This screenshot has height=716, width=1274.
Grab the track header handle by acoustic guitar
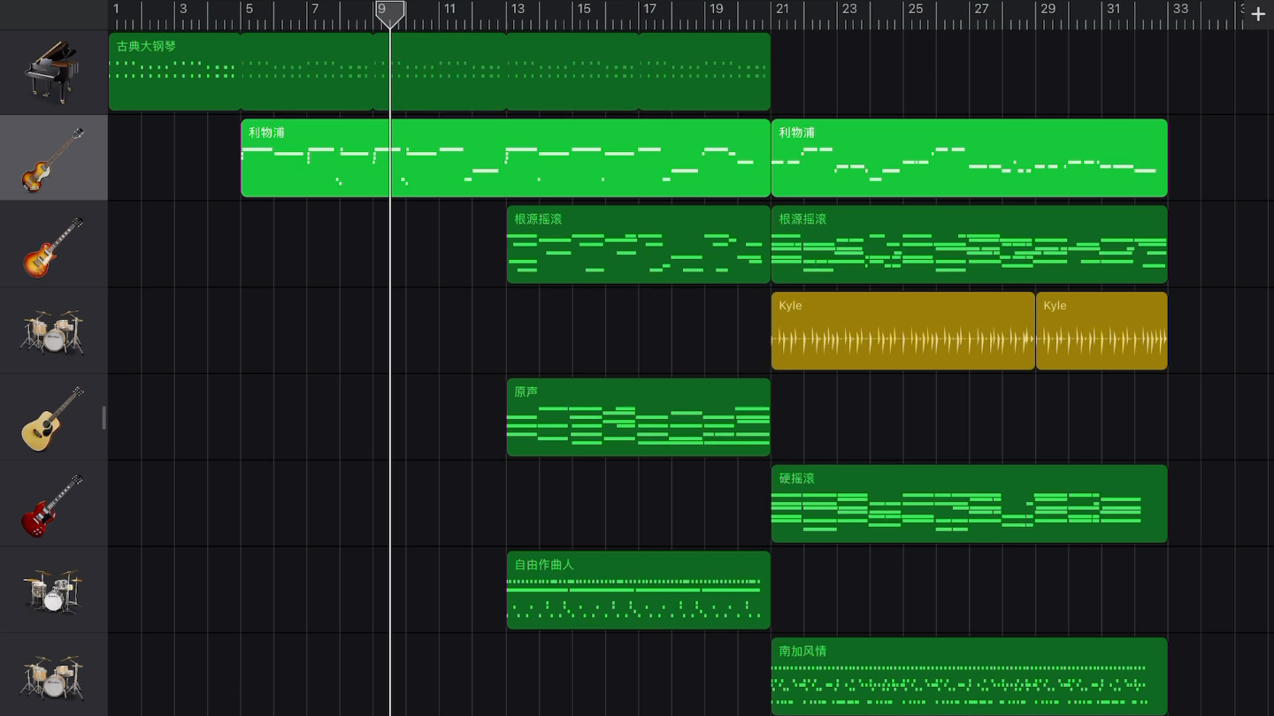104,417
